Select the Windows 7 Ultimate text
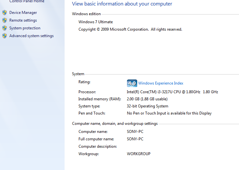This screenshot has height=170, width=239. [96, 22]
